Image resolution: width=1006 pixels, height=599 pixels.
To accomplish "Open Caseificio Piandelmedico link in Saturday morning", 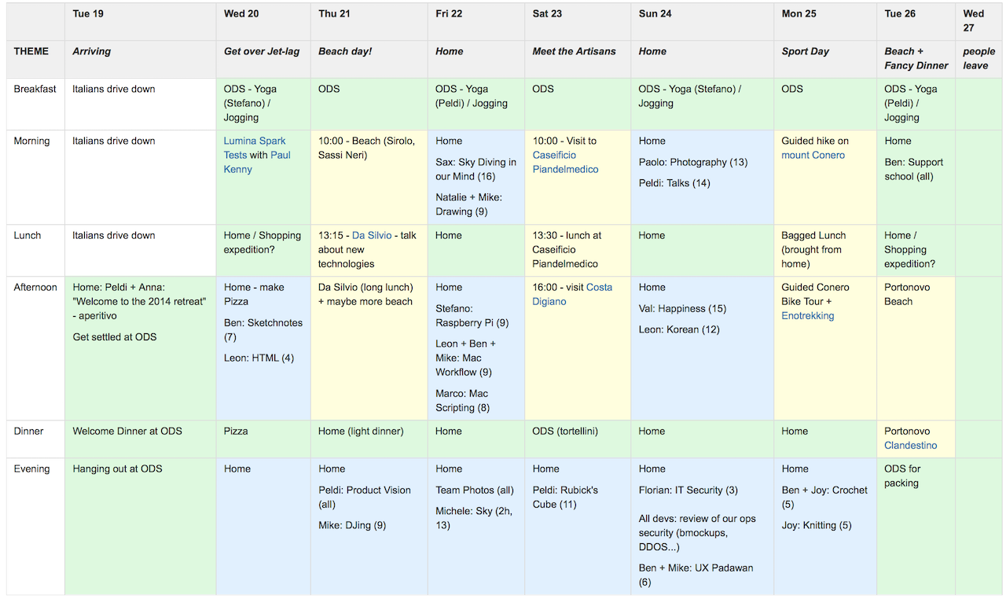I will (x=565, y=162).
